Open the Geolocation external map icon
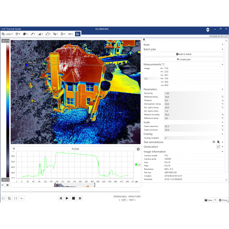229x229 pixels. pos(218,147)
